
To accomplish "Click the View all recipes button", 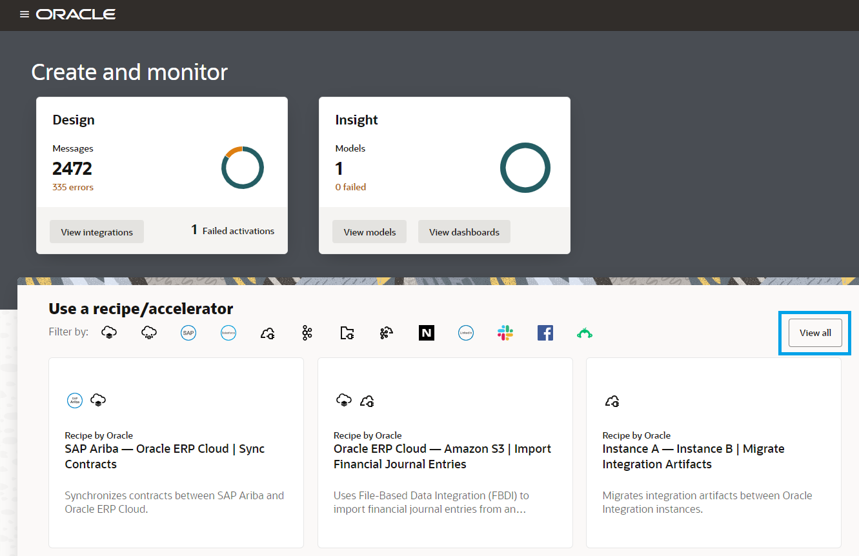I will point(814,332).
